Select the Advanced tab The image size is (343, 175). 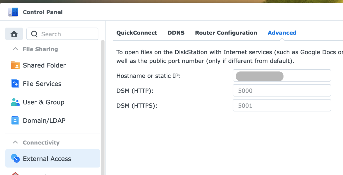tap(282, 33)
